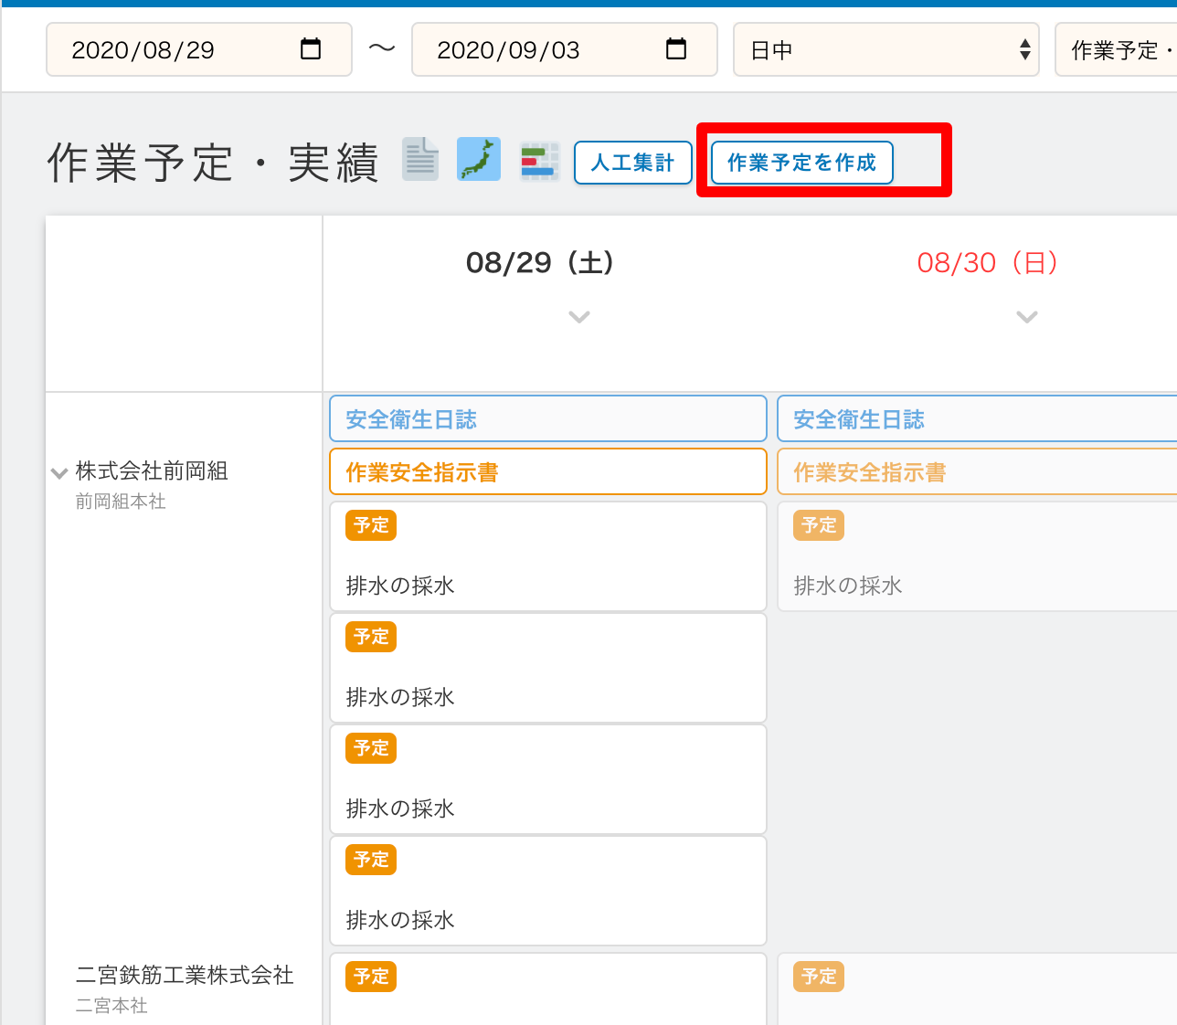Click 予定 badge in 二宮鉄筋工業 08/29 row
1177x1025 pixels.
click(371, 977)
